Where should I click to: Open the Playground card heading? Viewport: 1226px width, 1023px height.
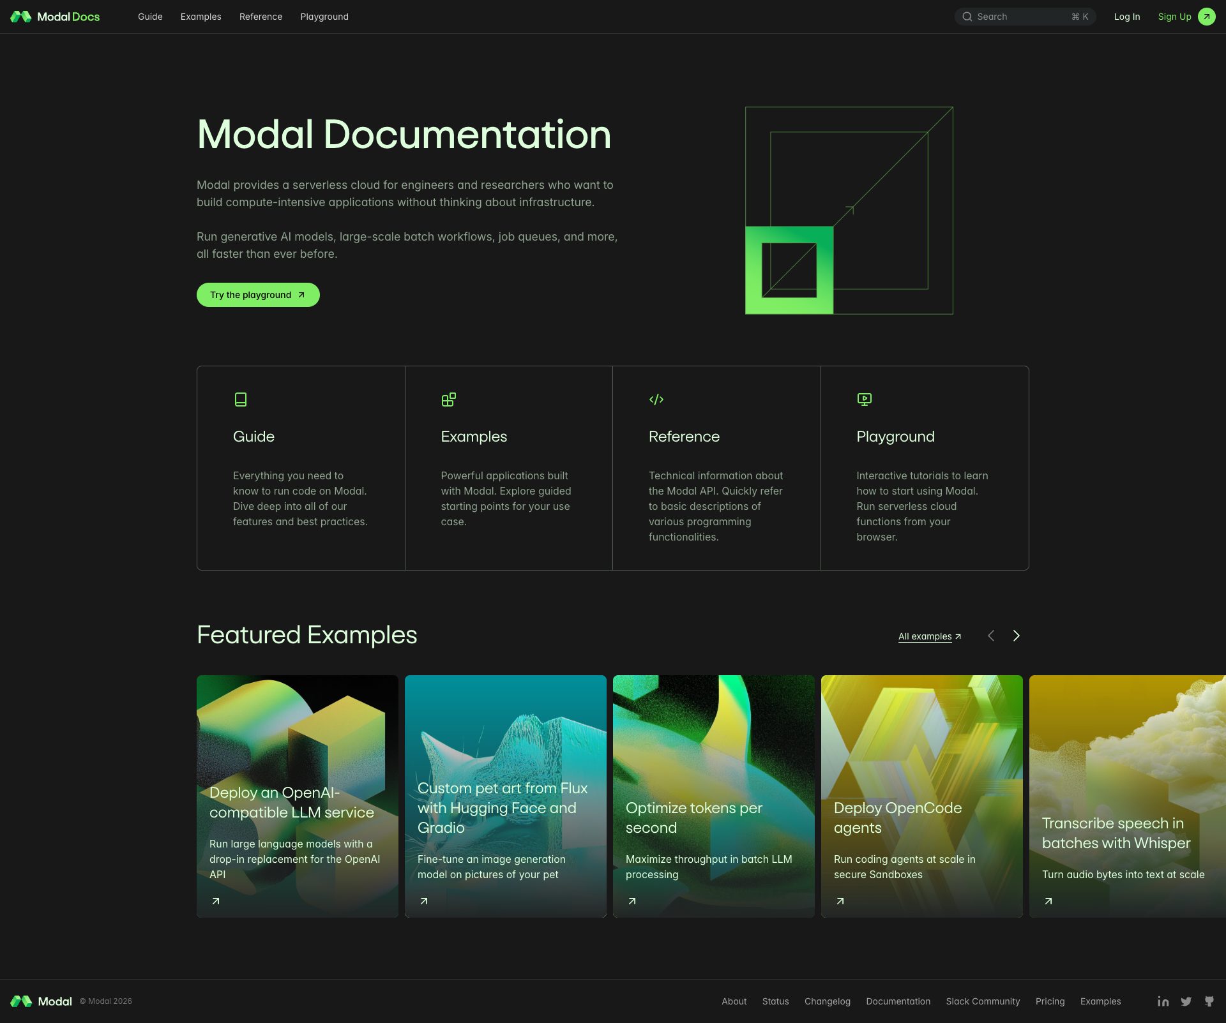pyautogui.click(x=895, y=437)
